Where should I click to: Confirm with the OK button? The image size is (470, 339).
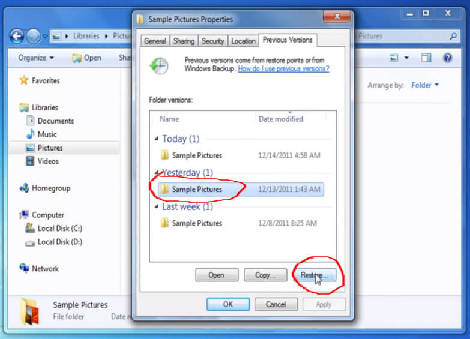click(228, 304)
